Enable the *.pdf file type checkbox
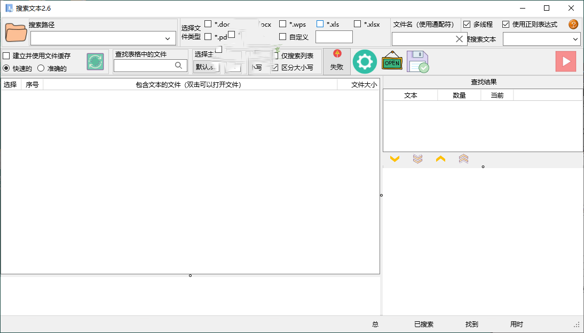The height and width of the screenshot is (333, 584). 208,36
